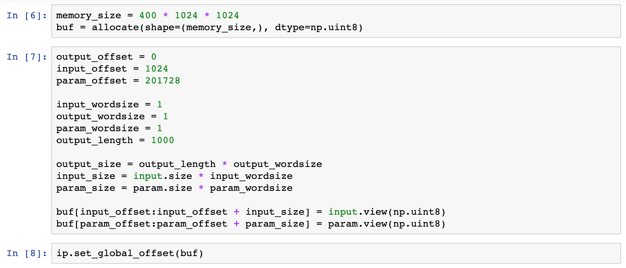Click the buf = allocate(...) code line
The image size is (626, 268).
pos(209,27)
